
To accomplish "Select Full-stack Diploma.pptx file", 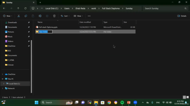I will [x=48, y=27].
